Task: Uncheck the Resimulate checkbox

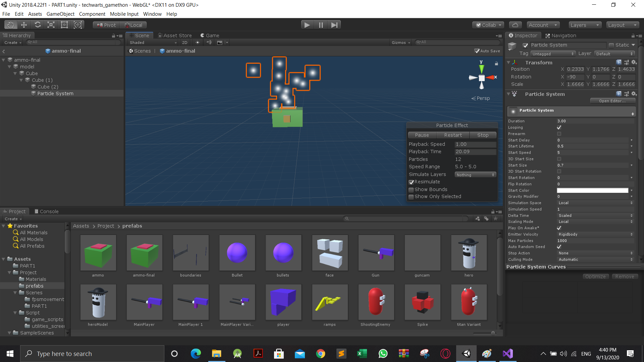Action: click(x=411, y=182)
